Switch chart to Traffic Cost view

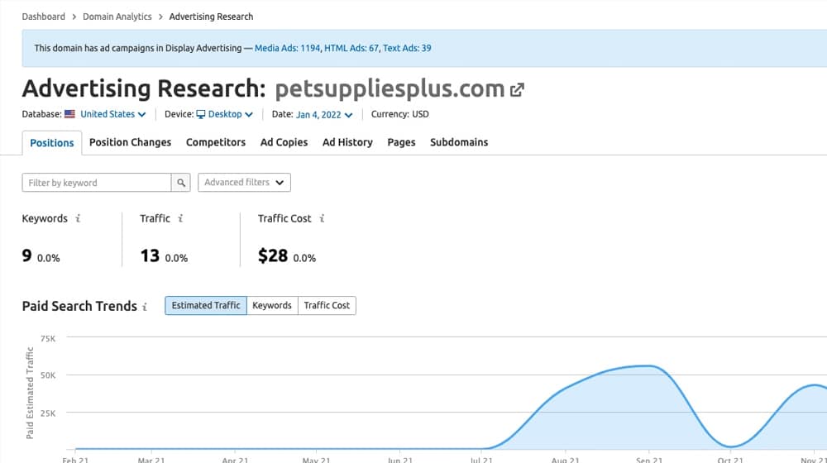point(327,305)
